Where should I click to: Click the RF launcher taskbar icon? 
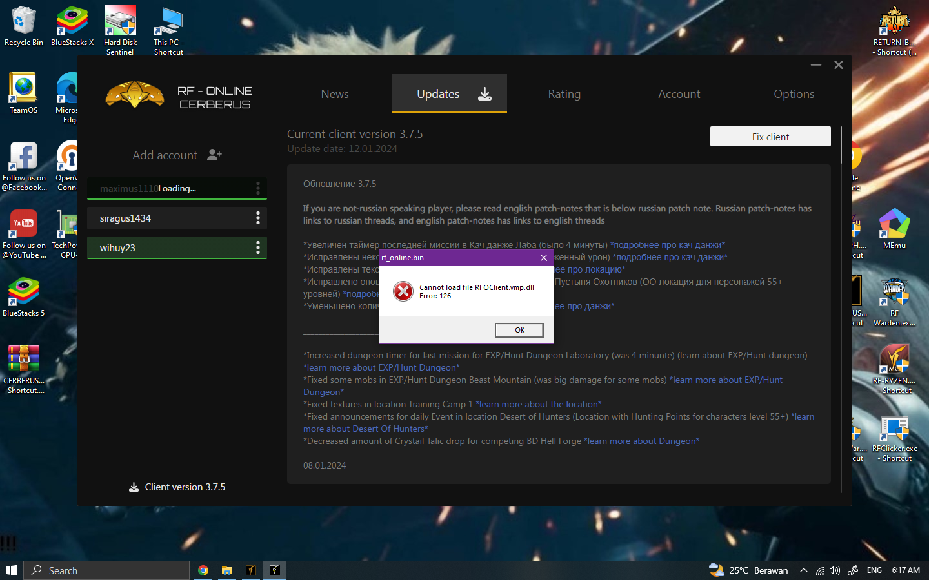251,570
